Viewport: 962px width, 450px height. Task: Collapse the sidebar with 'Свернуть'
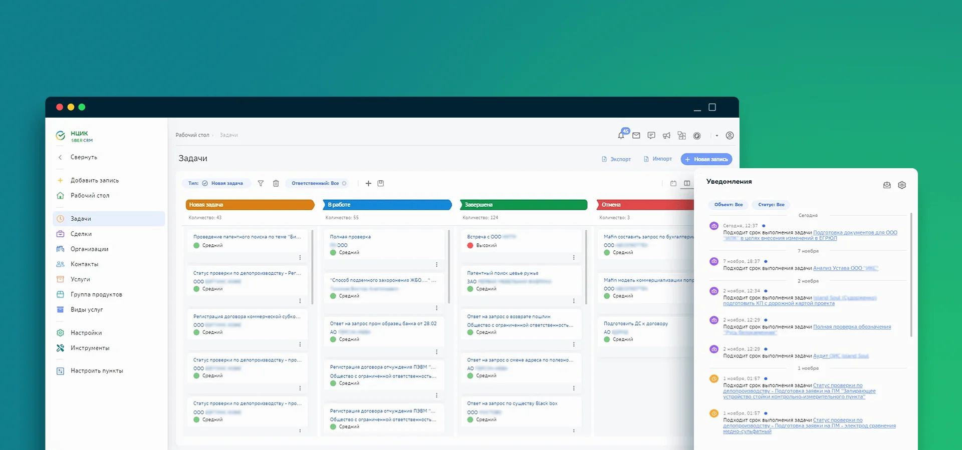click(x=83, y=157)
